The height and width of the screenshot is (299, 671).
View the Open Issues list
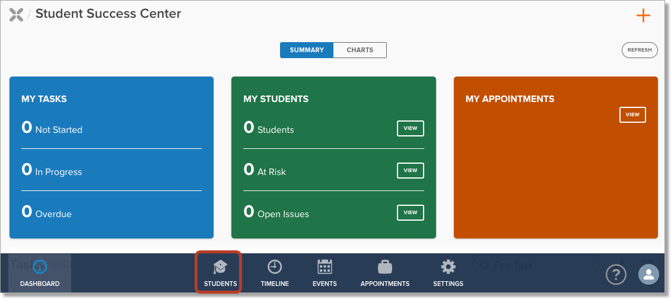pos(411,212)
